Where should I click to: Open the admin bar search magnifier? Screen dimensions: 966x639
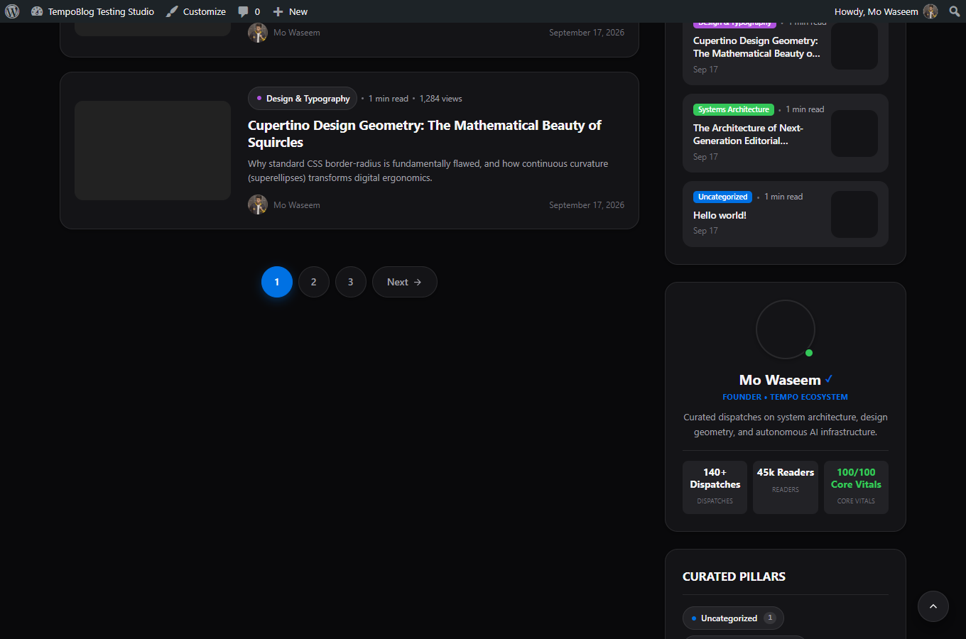point(955,11)
